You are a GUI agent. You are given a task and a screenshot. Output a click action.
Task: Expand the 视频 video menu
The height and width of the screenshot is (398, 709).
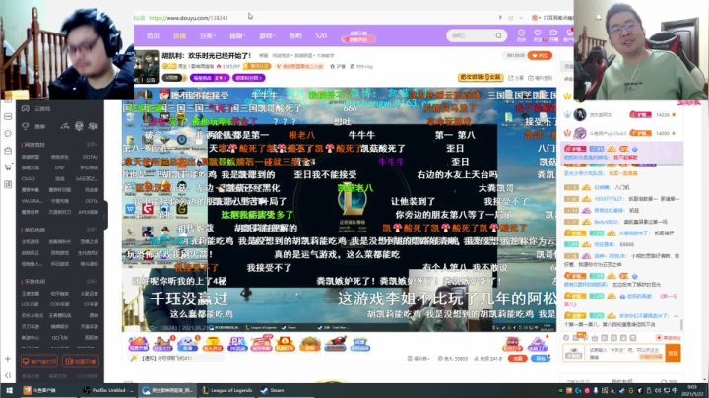237,35
